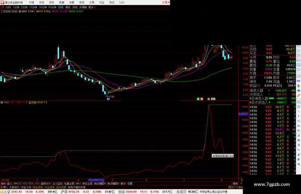Click the floating drawing toolbar widget
Screen dimensions: 301x194
tap(223, 156)
